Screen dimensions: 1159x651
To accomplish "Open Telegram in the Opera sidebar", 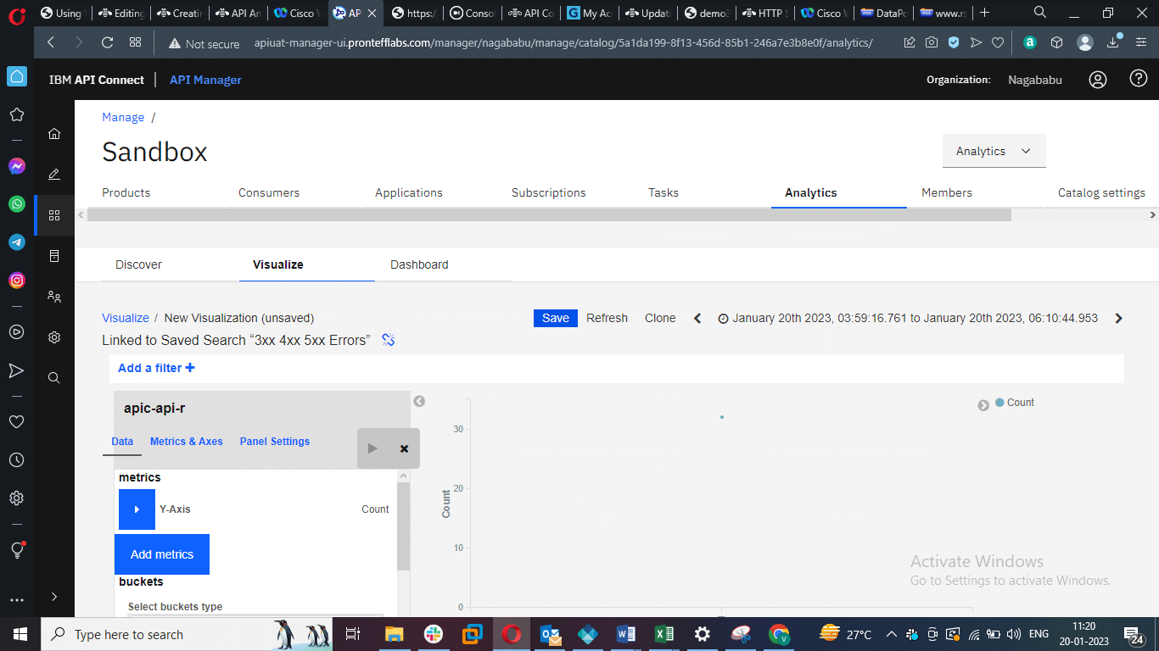I will tap(16, 242).
